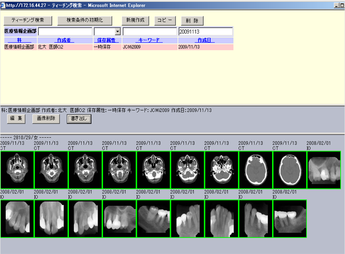Click the date field containing 20091113
The width and height of the screenshot is (345, 254).
click(205, 32)
